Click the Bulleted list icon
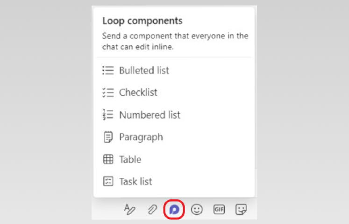The width and height of the screenshot is (349, 224). (x=108, y=70)
